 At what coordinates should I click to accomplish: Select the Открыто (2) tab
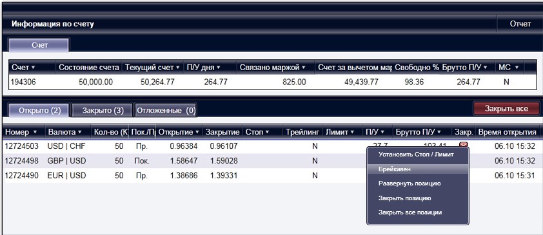coord(40,111)
